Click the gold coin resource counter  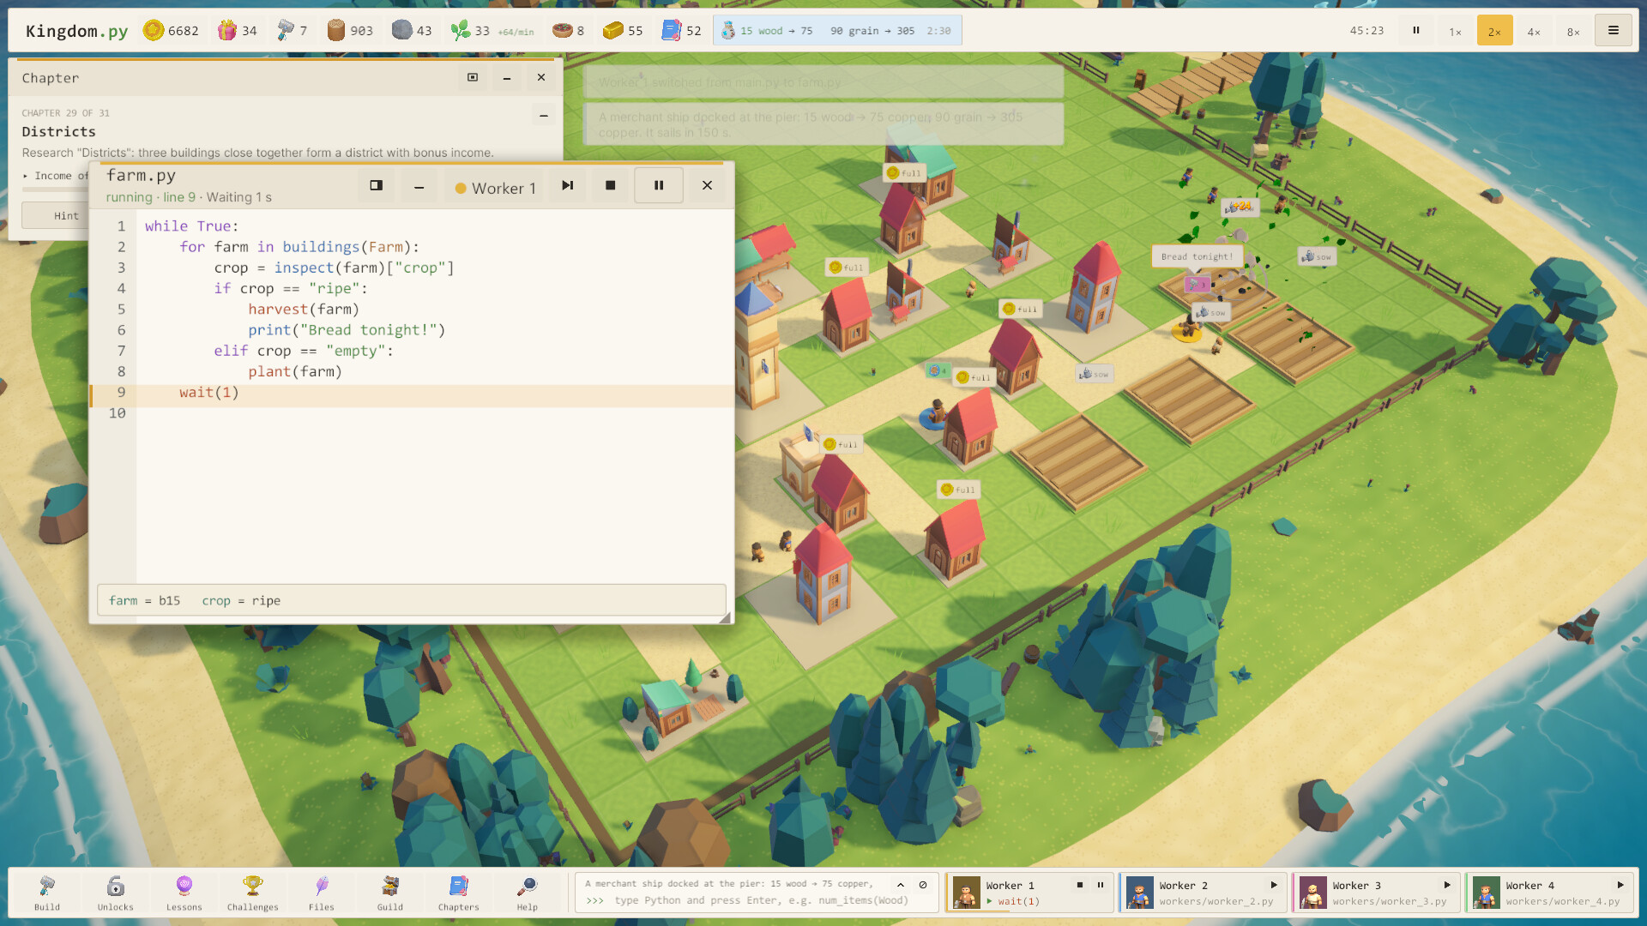pos(171,31)
